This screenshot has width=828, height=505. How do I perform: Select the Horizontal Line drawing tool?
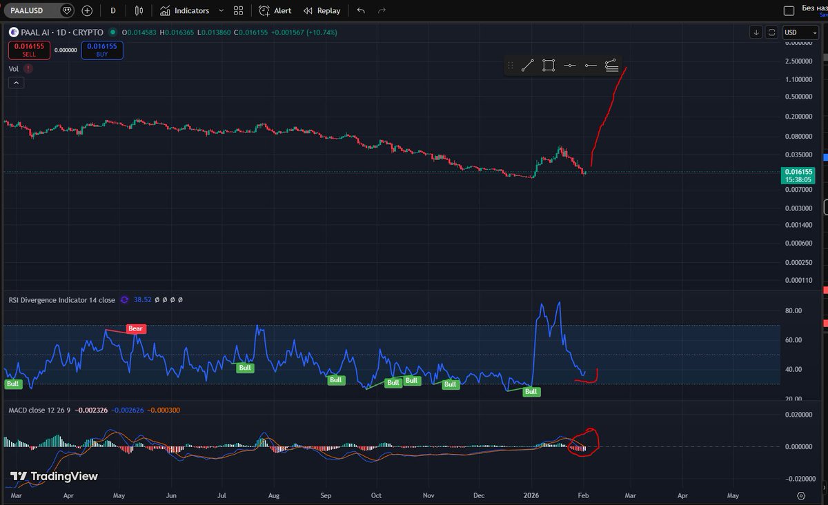[x=569, y=66]
